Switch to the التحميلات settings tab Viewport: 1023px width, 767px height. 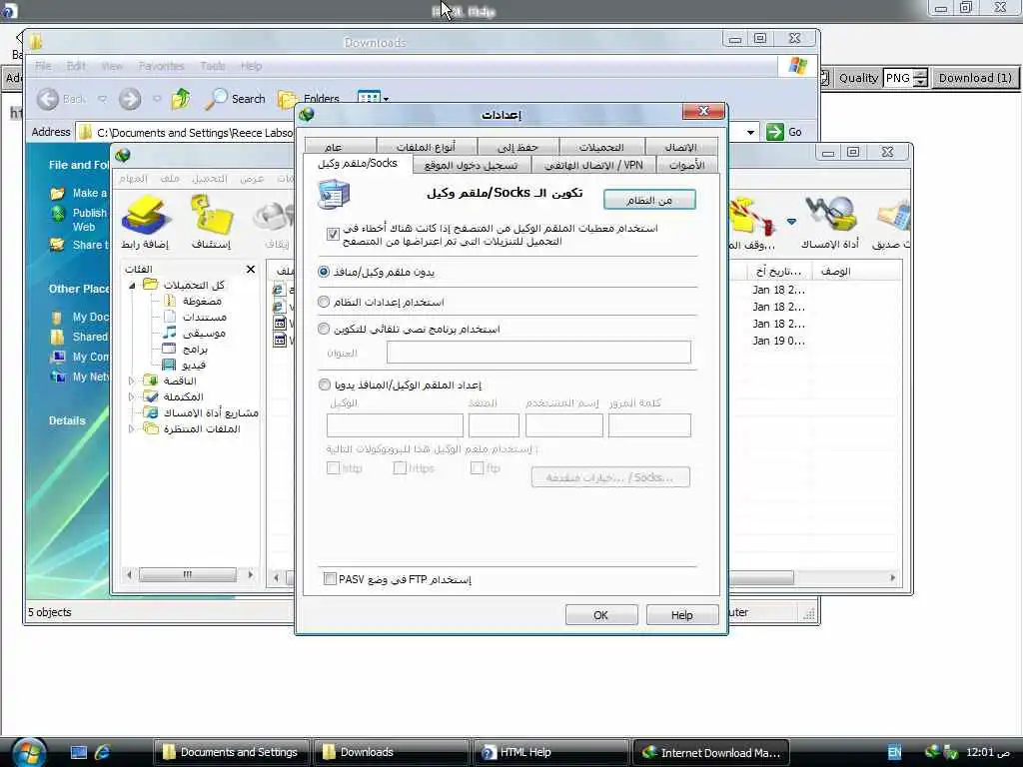point(601,147)
